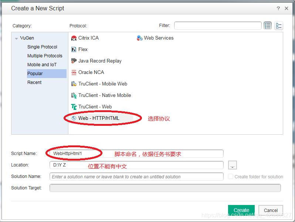
Task: Click the Web - HTTP/HTML globe icon
Action: pos(74,118)
